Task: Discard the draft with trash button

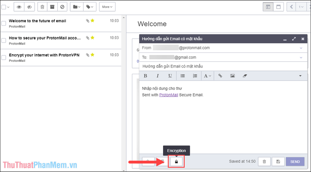Action: 264,161
